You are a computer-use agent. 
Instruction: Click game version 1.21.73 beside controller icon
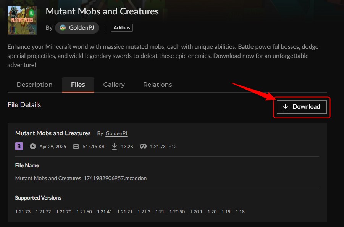tap(158, 146)
